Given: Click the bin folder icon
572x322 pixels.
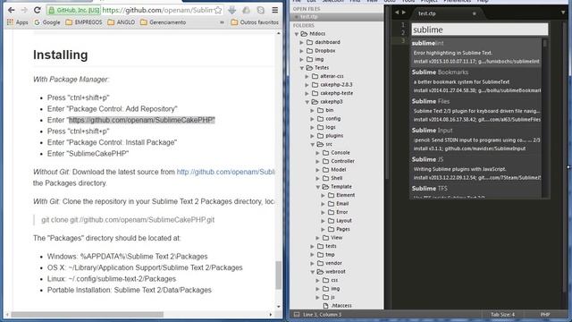Looking at the screenshot, I should tap(320, 110).
